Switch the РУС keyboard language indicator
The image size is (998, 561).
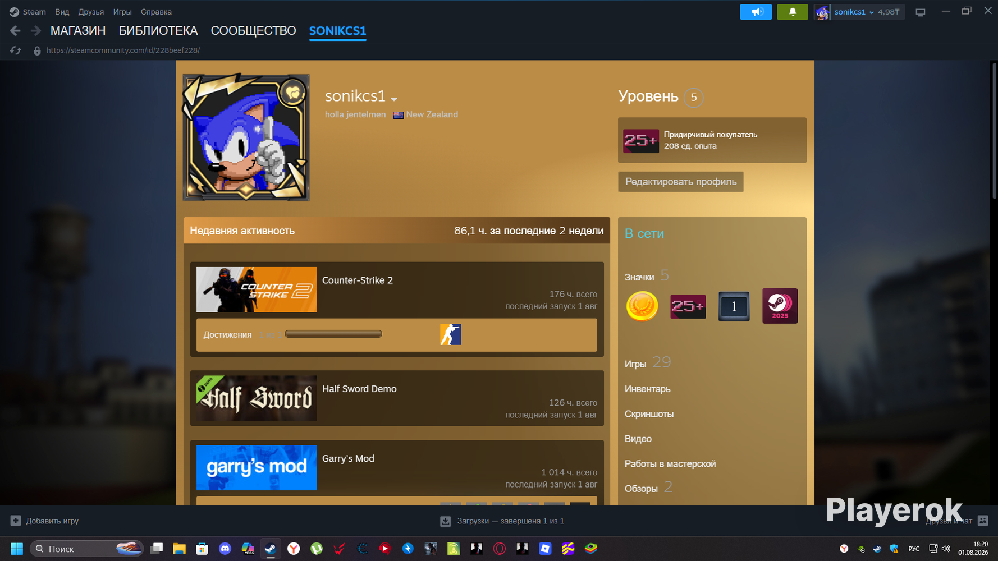[914, 549]
